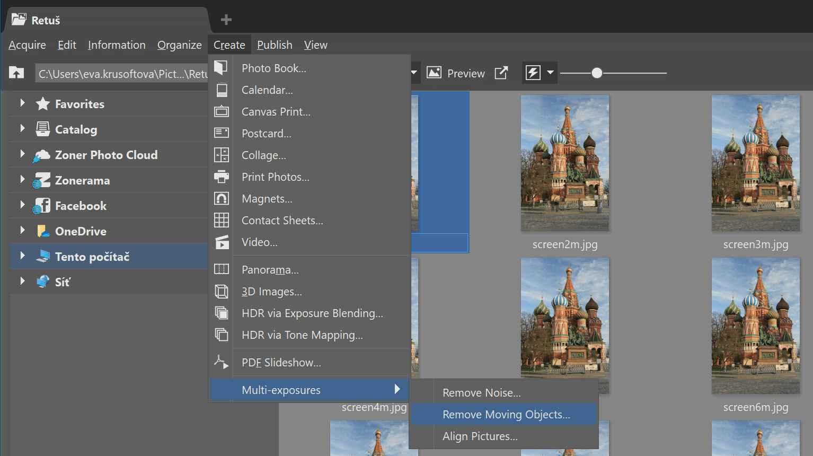Click the 3D Images icon
813x456 pixels.
tap(222, 291)
